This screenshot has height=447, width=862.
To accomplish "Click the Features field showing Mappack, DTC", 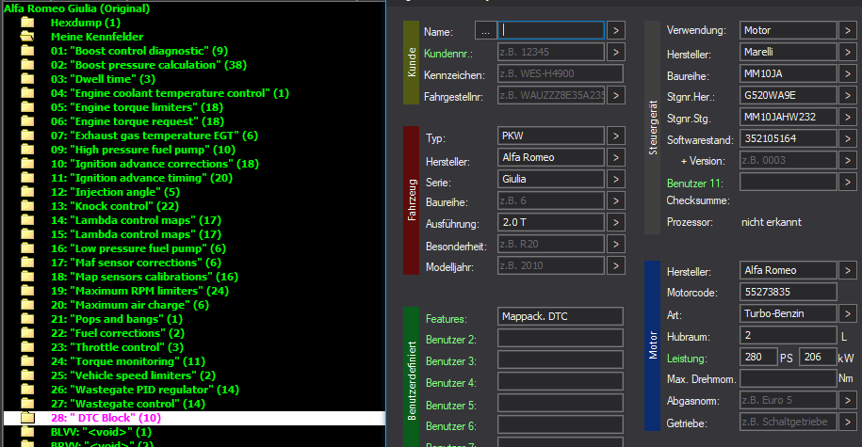I will tap(561, 316).
